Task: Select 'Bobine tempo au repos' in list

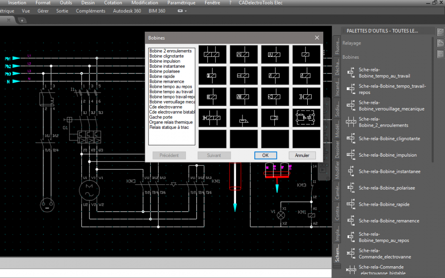Action: tap(169, 87)
